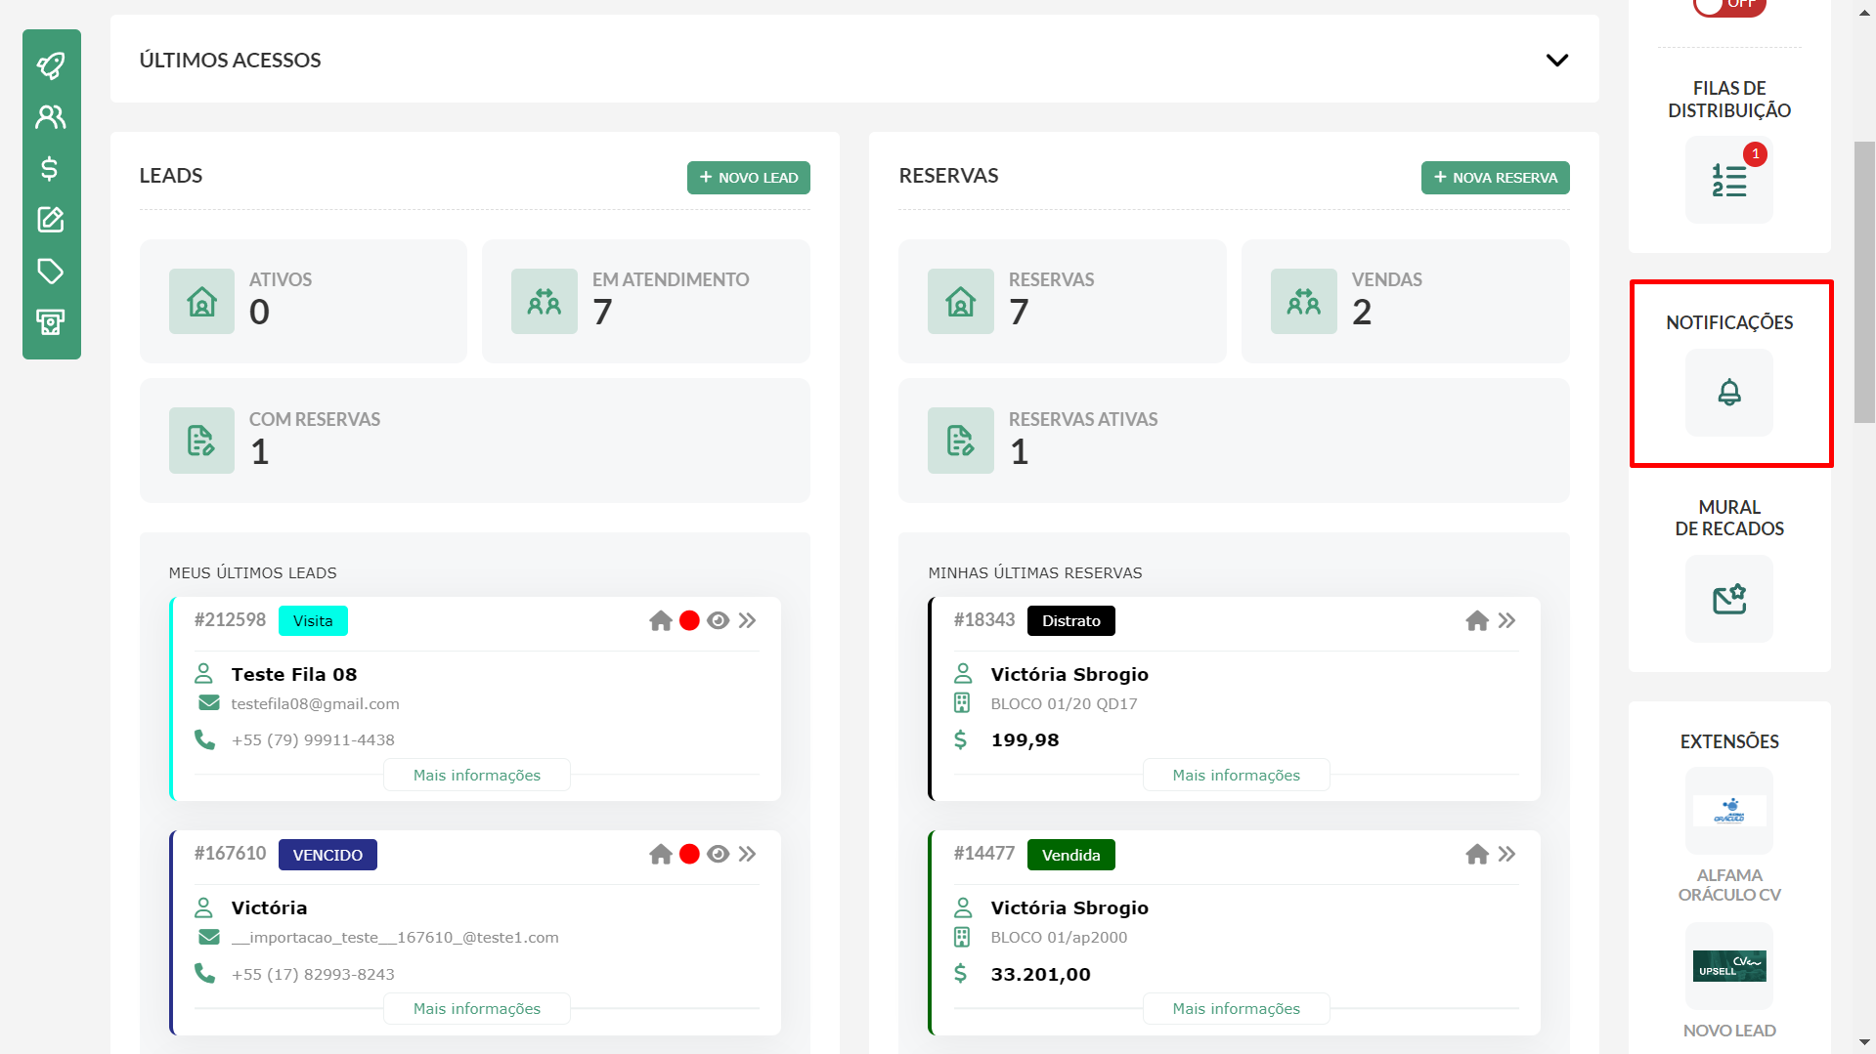The height and width of the screenshot is (1054, 1876).
Task: Click the Nova Reserva button
Action: (x=1496, y=178)
